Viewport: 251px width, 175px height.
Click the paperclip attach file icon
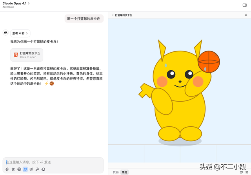[x=7, y=169]
